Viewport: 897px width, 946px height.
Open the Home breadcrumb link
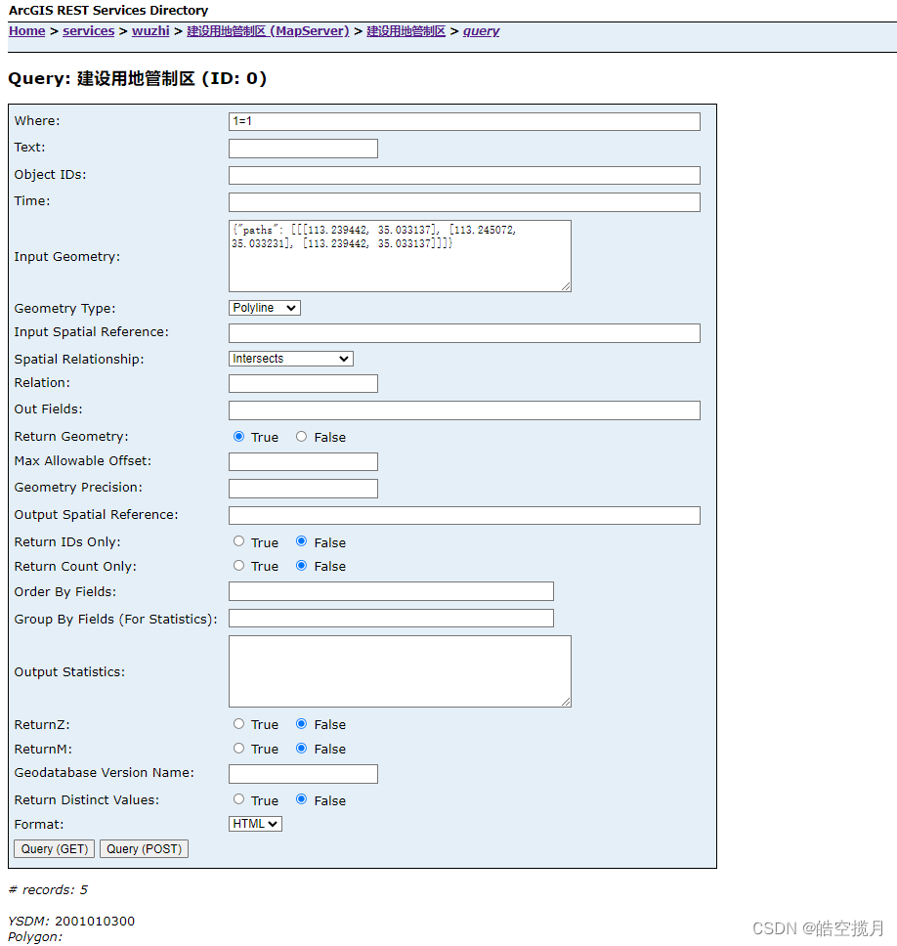[x=26, y=30]
